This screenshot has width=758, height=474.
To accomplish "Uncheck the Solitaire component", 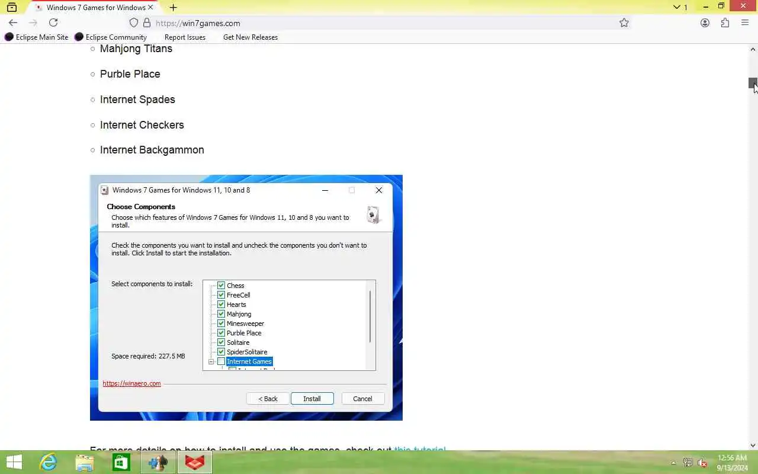I will [221, 342].
